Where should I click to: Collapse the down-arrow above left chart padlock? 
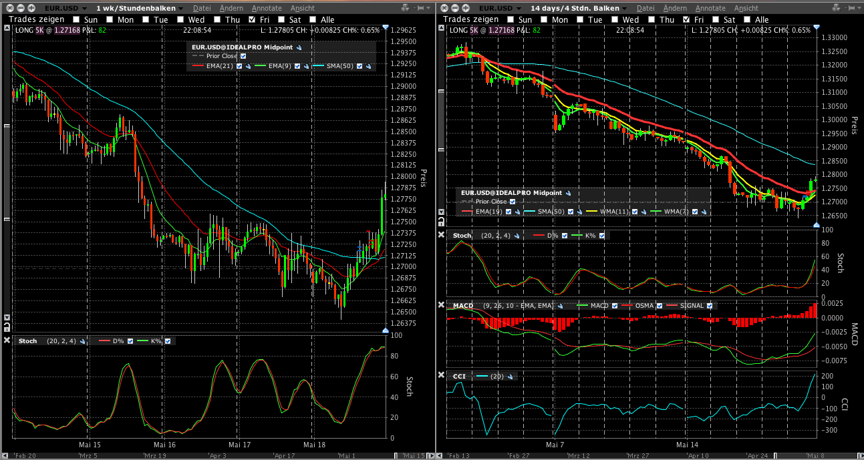[7, 317]
